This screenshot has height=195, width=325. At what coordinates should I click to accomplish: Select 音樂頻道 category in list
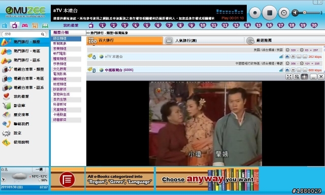pyautogui.click(x=66, y=49)
